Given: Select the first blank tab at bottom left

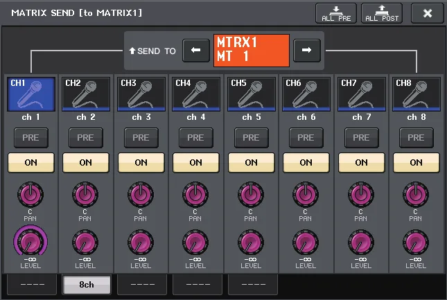Looking at the screenshot, I should 32,284.
